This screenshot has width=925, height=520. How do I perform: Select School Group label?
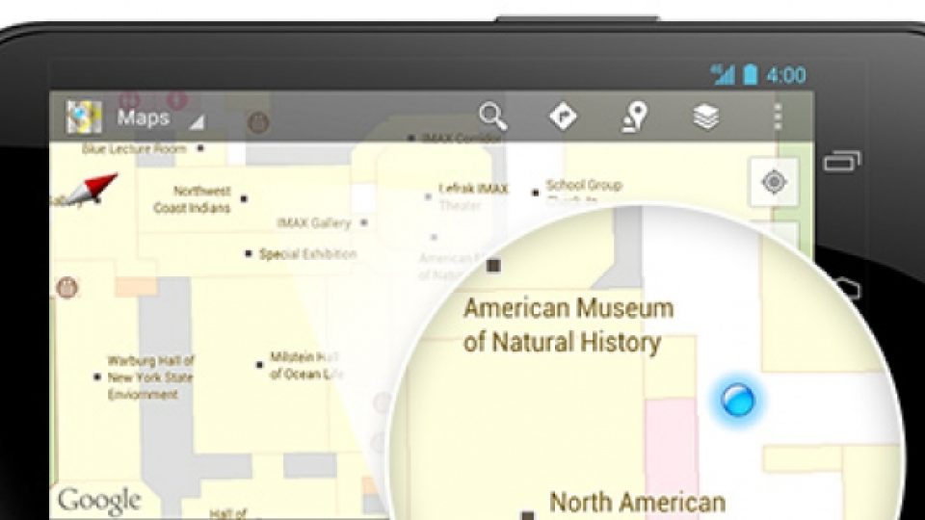[584, 185]
